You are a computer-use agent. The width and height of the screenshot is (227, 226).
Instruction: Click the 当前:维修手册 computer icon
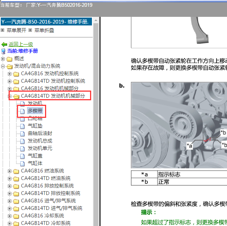pos(3,51)
